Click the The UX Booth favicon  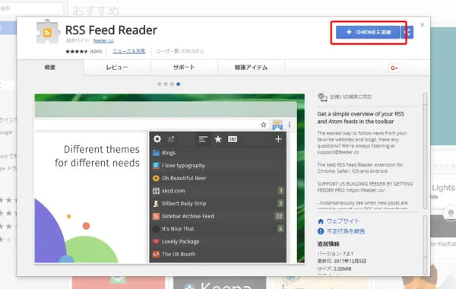pos(156,254)
